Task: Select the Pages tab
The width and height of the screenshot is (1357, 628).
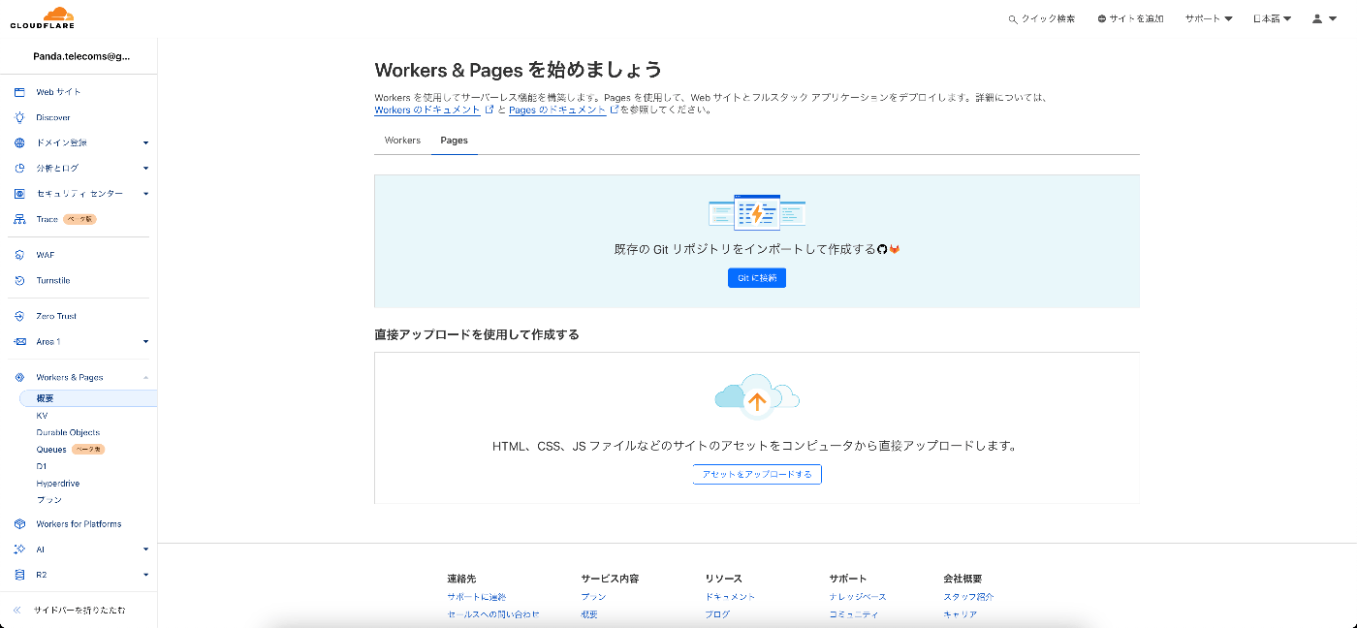Action: [454, 141]
